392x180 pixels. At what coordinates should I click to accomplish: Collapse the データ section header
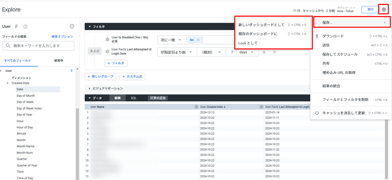tap(96, 98)
